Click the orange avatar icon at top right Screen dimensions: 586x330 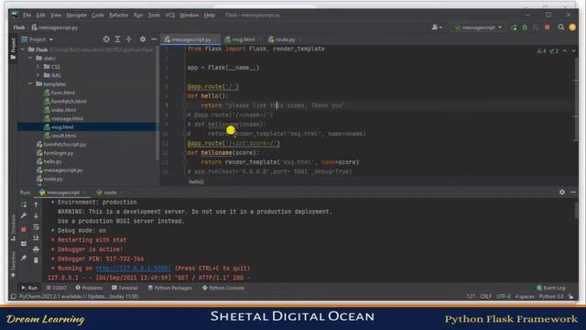pyautogui.click(x=572, y=27)
